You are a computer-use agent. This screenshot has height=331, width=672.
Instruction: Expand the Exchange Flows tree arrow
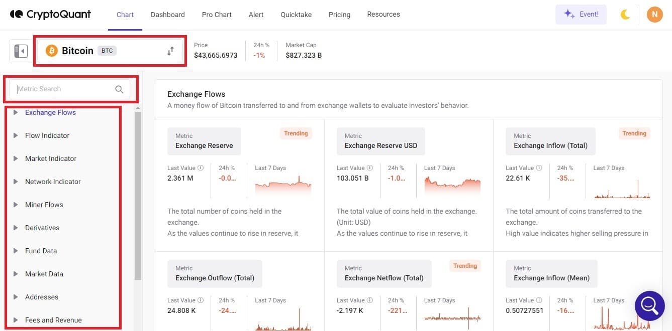16,112
